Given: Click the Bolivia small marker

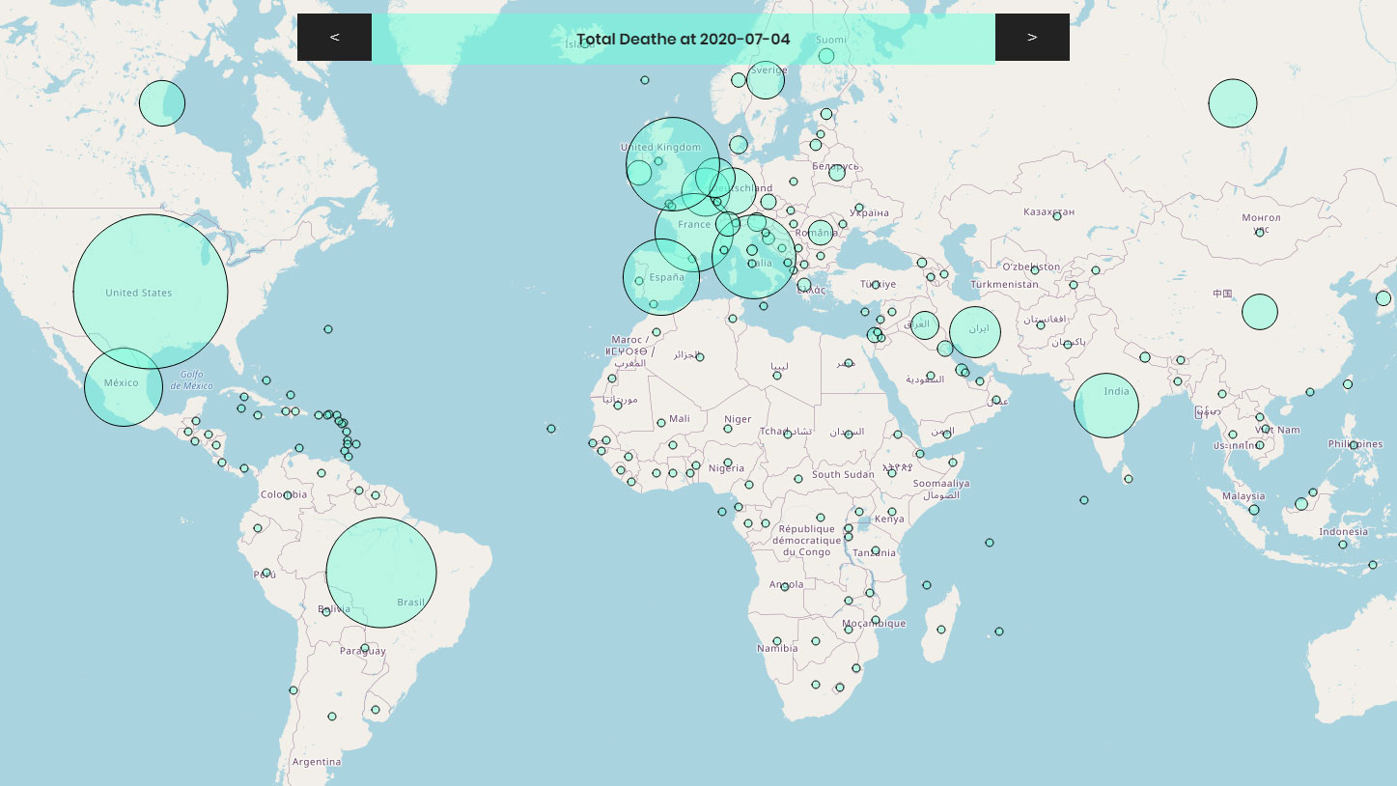Looking at the screenshot, I should 326,611.
